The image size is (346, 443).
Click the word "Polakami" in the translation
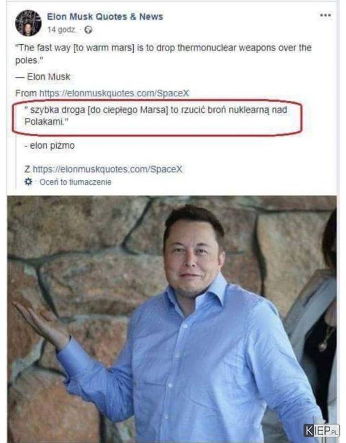coord(44,122)
